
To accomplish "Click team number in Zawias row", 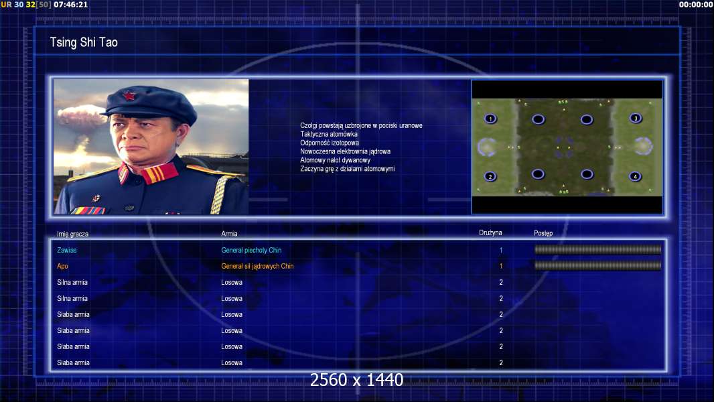I will (501, 250).
